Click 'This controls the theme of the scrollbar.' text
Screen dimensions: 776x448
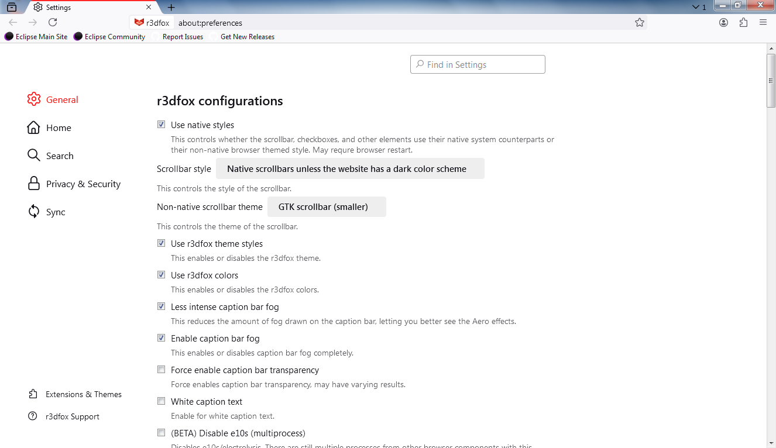click(x=227, y=226)
